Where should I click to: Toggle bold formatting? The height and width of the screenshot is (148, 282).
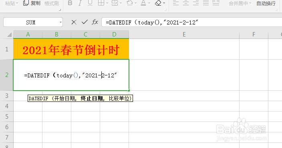click(70, 3)
